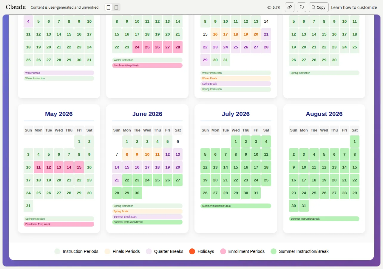Select May 11 enrollment day
Image resolution: width=383 pixels, height=269 pixels.
(38, 167)
